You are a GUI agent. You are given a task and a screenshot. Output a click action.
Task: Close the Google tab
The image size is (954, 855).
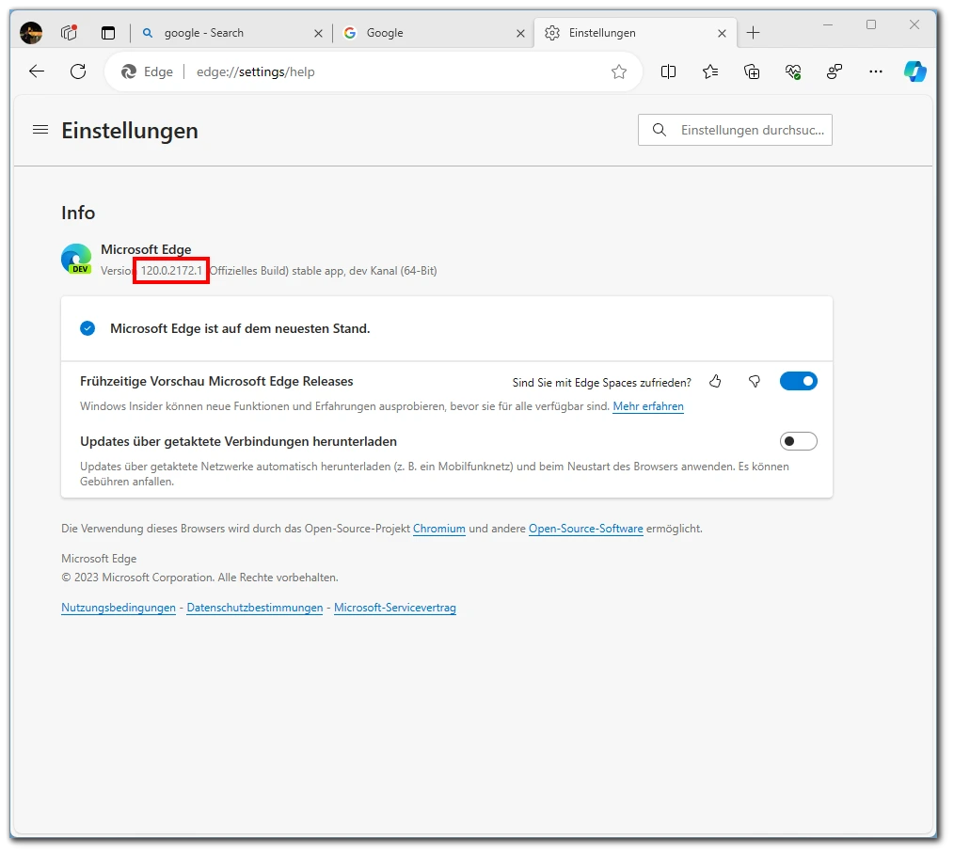pyautogui.click(x=520, y=34)
